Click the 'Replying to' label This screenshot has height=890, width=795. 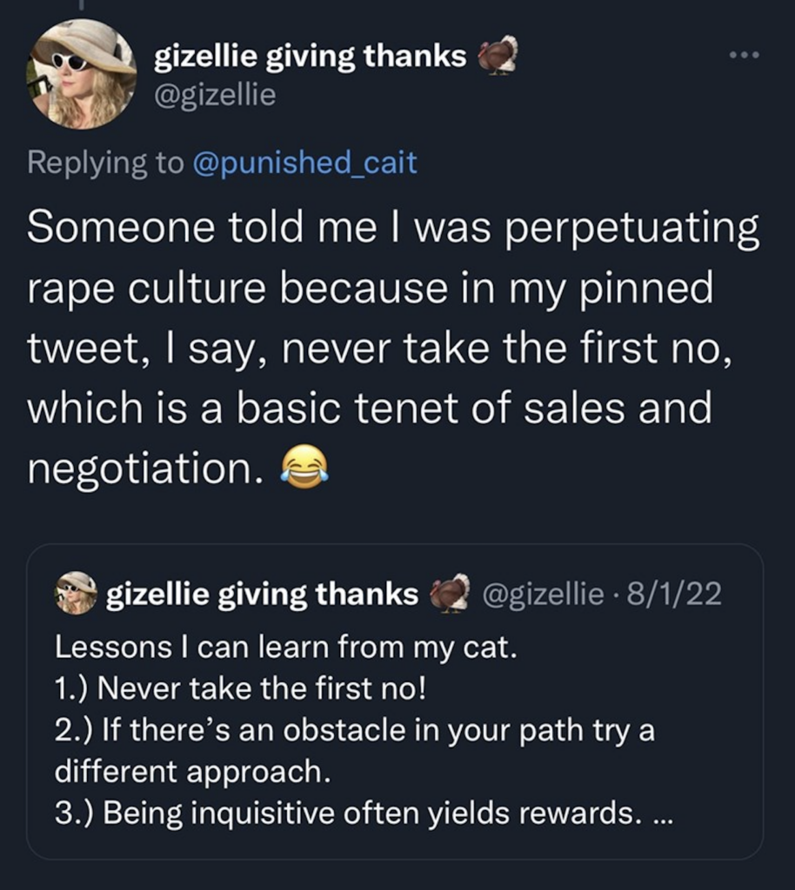[x=104, y=161]
